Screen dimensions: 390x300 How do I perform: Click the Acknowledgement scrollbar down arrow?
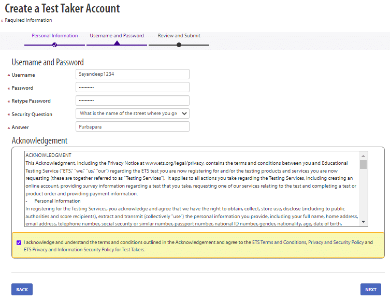(364, 222)
